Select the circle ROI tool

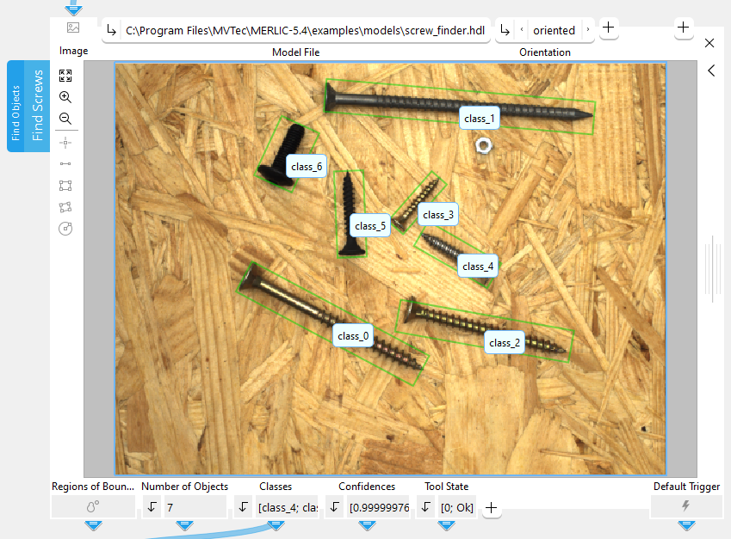[65, 229]
